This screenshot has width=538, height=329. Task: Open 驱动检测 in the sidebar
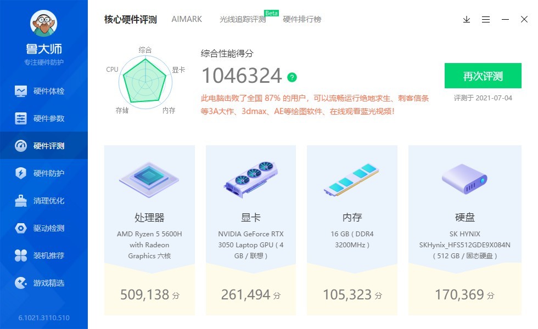point(44,228)
